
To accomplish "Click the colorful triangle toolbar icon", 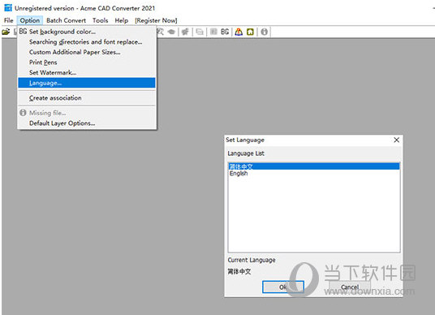I will [x=239, y=32].
